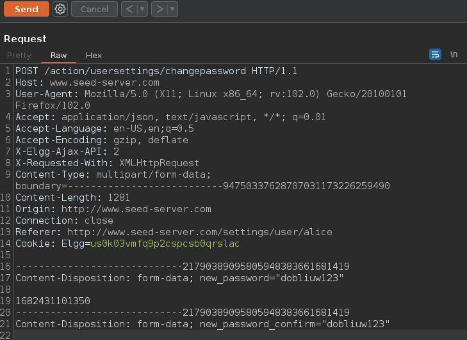Select the Raw view tab
Image resolution: width=467 pixels, height=340 pixels.
click(x=59, y=56)
